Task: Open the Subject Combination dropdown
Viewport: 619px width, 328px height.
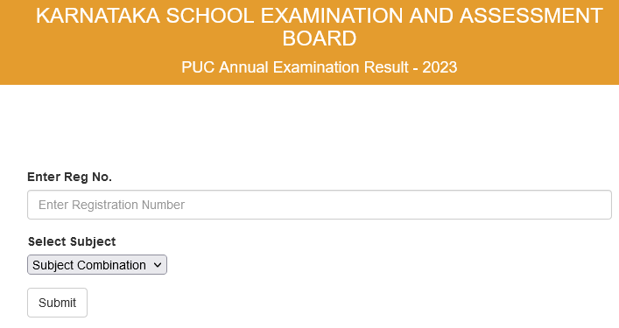Action: [97, 264]
